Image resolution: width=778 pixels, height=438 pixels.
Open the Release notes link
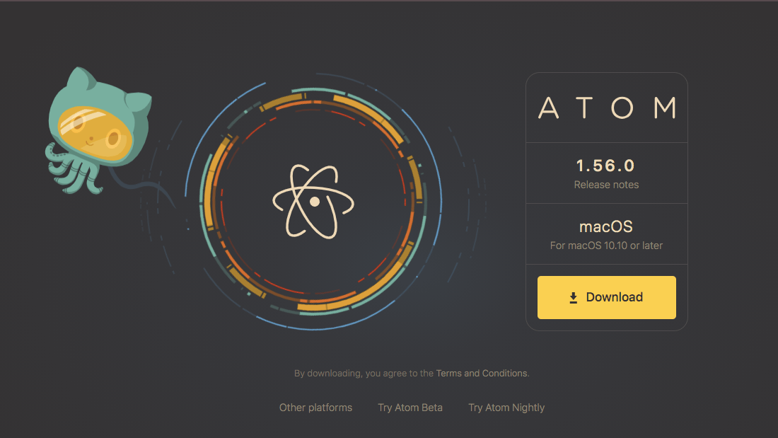click(x=606, y=185)
